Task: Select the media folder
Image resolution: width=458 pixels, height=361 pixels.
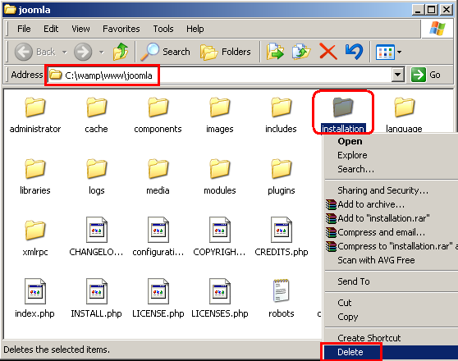Action: coord(158,177)
